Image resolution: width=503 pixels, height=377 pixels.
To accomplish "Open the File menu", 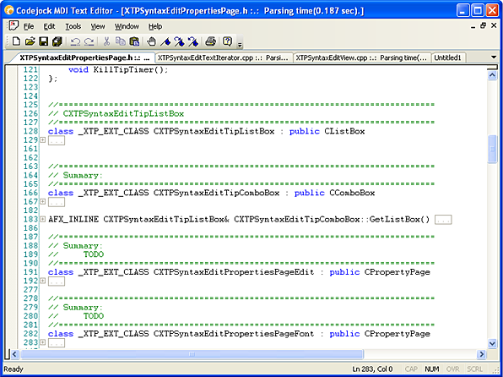I will tap(29, 26).
